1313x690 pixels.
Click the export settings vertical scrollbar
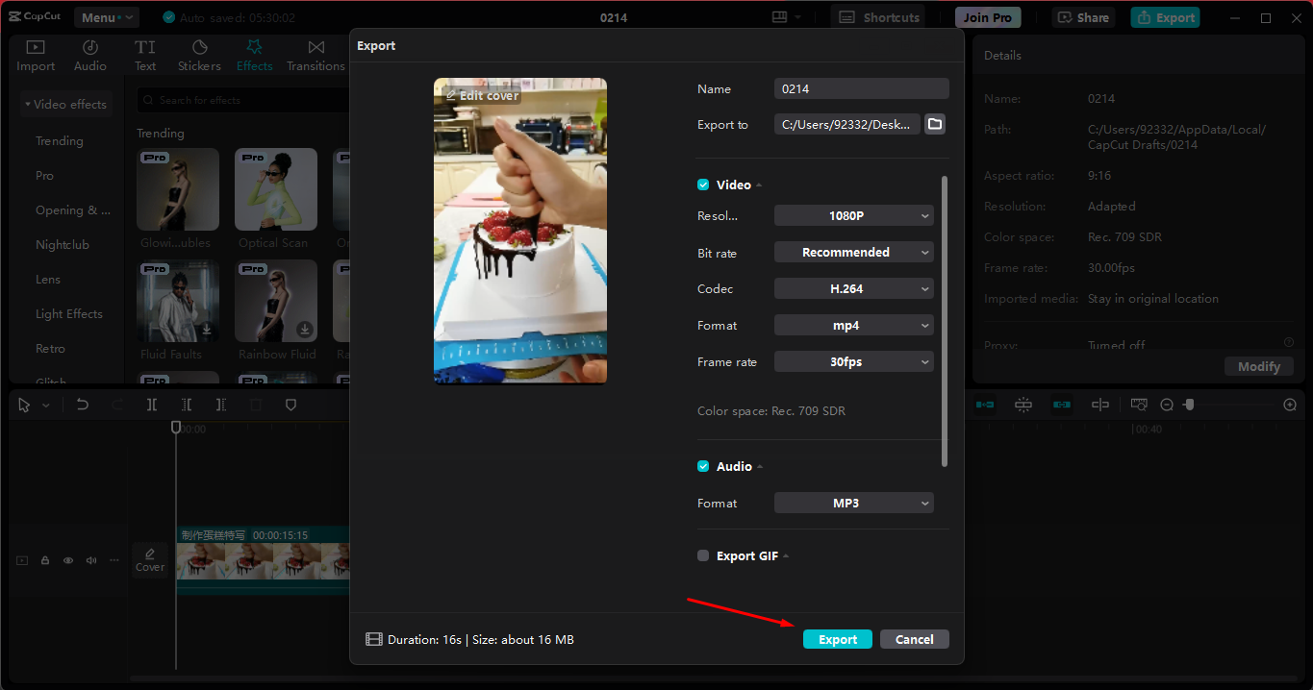945,322
